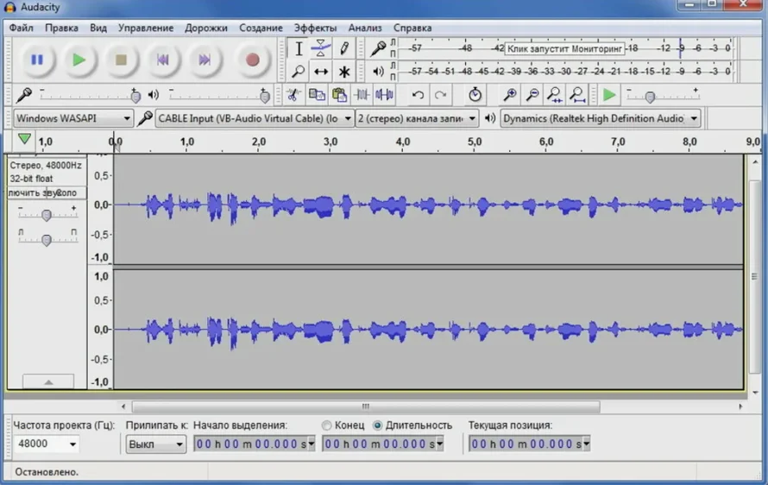Open the Правка menu

[x=61, y=28]
